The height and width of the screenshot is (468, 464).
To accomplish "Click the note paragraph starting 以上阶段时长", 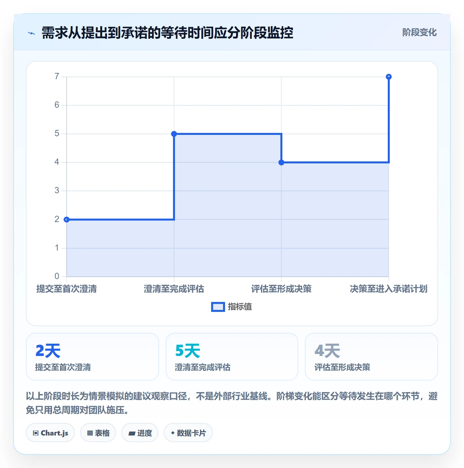I will [232, 403].
